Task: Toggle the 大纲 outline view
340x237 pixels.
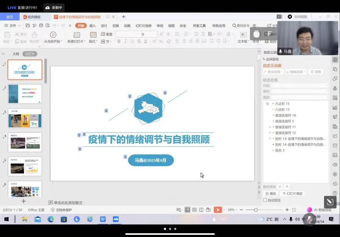Action: coord(16,54)
